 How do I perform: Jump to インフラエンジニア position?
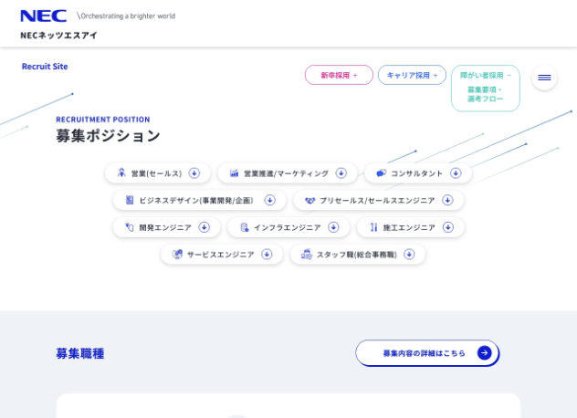[x=288, y=227]
